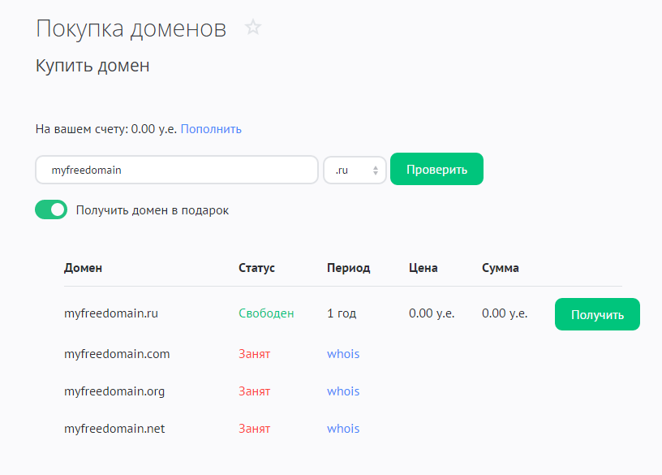Select the myfreedomain.com domain name in table
This screenshot has height=475, width=662.
point(117,354)
